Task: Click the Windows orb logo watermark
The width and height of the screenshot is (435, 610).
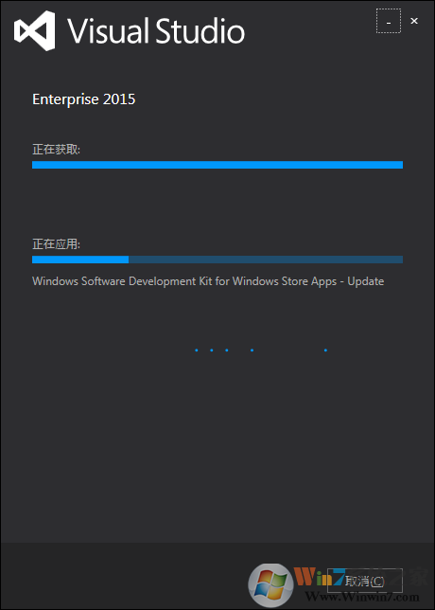Action: click(x=271, y=586)
